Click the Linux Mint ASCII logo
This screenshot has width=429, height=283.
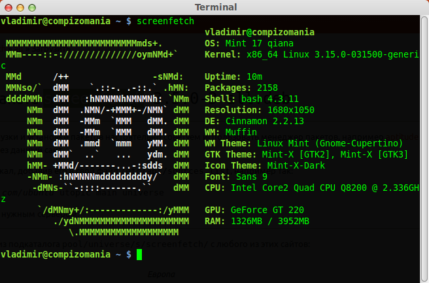tap(97, 138)
